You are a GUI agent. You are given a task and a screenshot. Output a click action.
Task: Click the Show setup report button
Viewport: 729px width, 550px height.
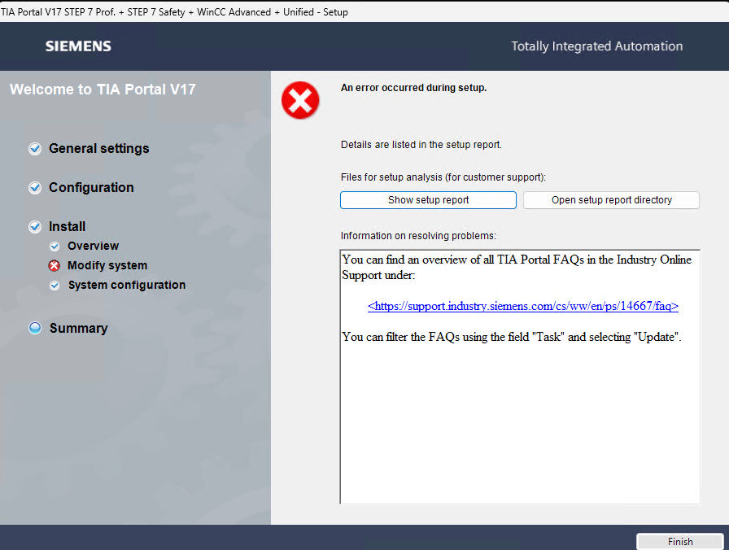[428, 200]
